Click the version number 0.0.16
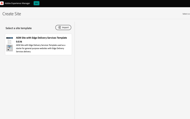 tap(19, 42)
